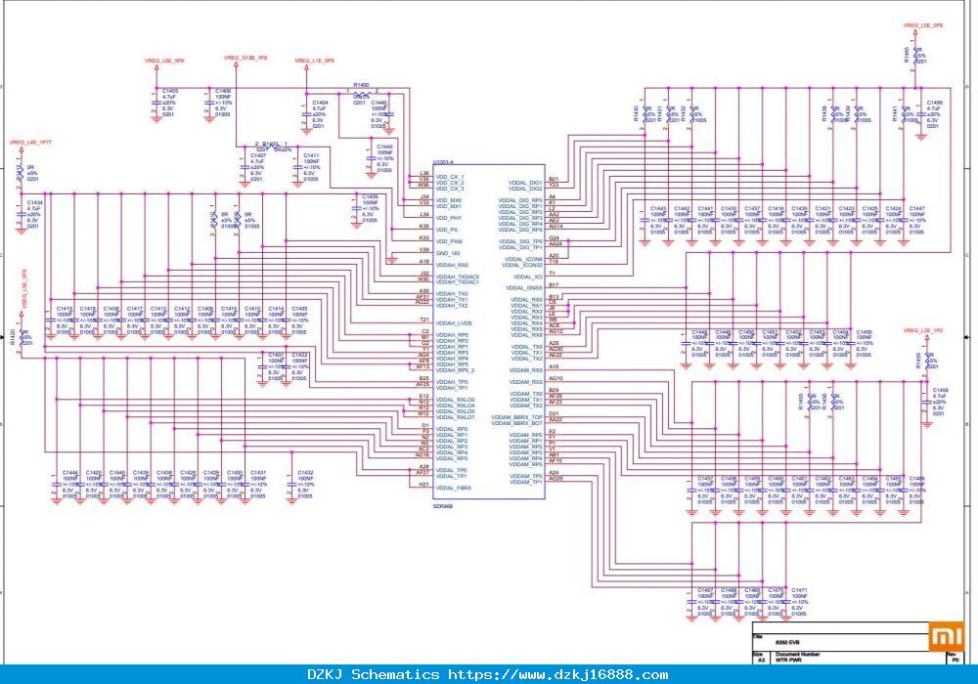Select capacitor designator C1432
This screenshot has height=684, width=978.
305,473
